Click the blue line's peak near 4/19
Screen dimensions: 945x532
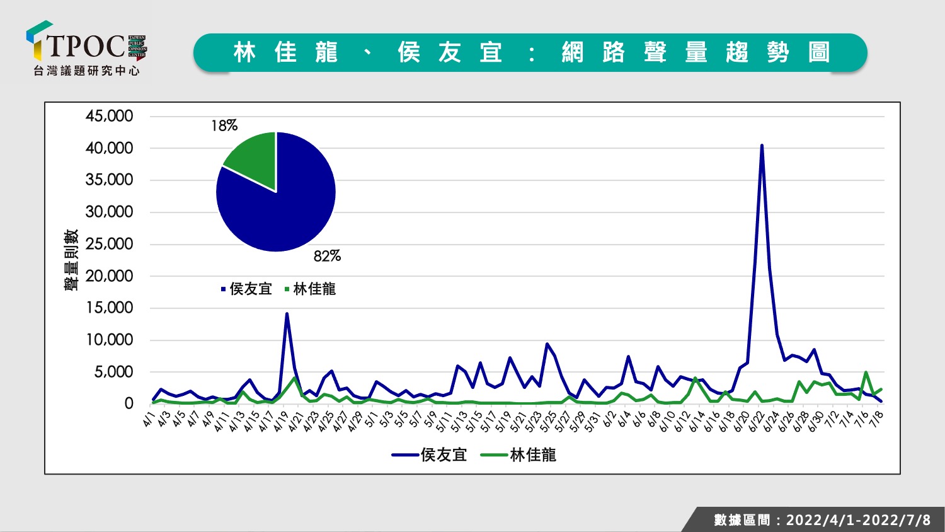tap(287, 313)
